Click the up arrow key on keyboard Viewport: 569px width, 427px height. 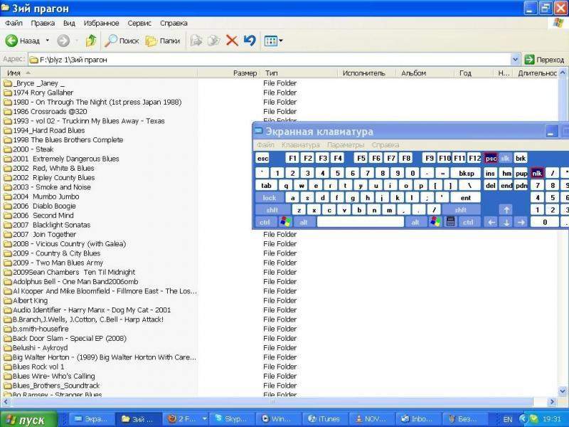(x=506, y=210)
